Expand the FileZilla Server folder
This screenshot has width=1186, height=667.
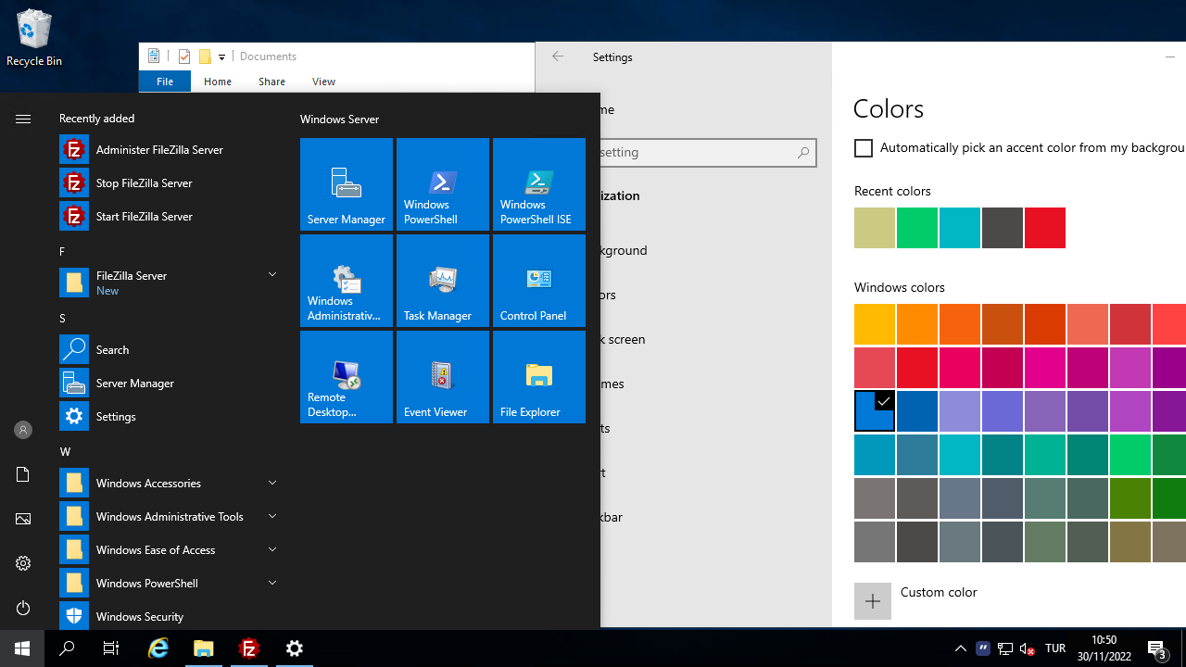click(272, 275)
